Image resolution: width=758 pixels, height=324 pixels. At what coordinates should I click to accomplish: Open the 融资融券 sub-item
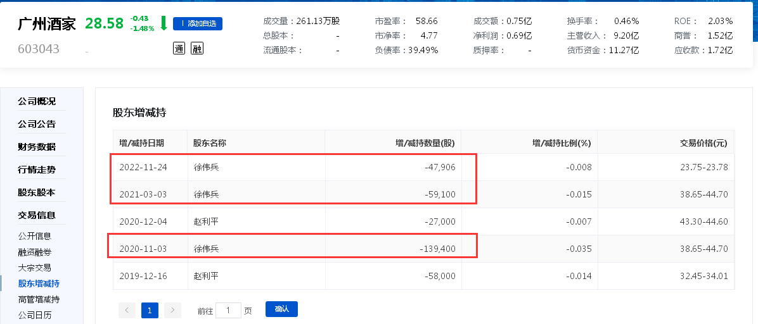click(x=35, y=252)
